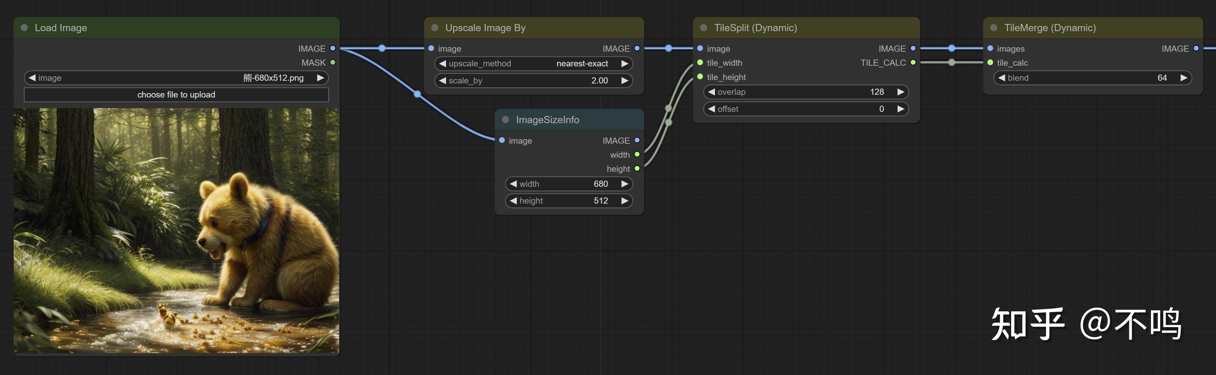Click the choose file to upload button
The width and height of the screenshot is (1216, 375).
(176, 95)
